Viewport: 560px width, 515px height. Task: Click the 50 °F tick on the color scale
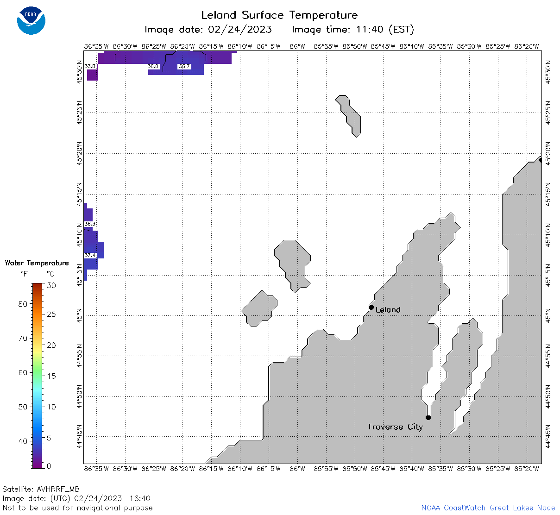tap(23, 407)
